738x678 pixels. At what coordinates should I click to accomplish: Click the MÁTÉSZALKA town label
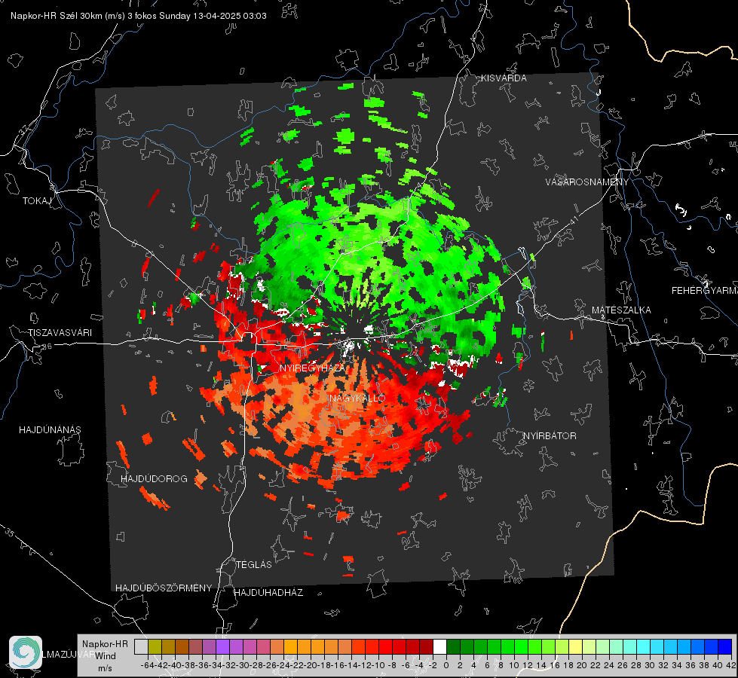[x=621, y=310]
